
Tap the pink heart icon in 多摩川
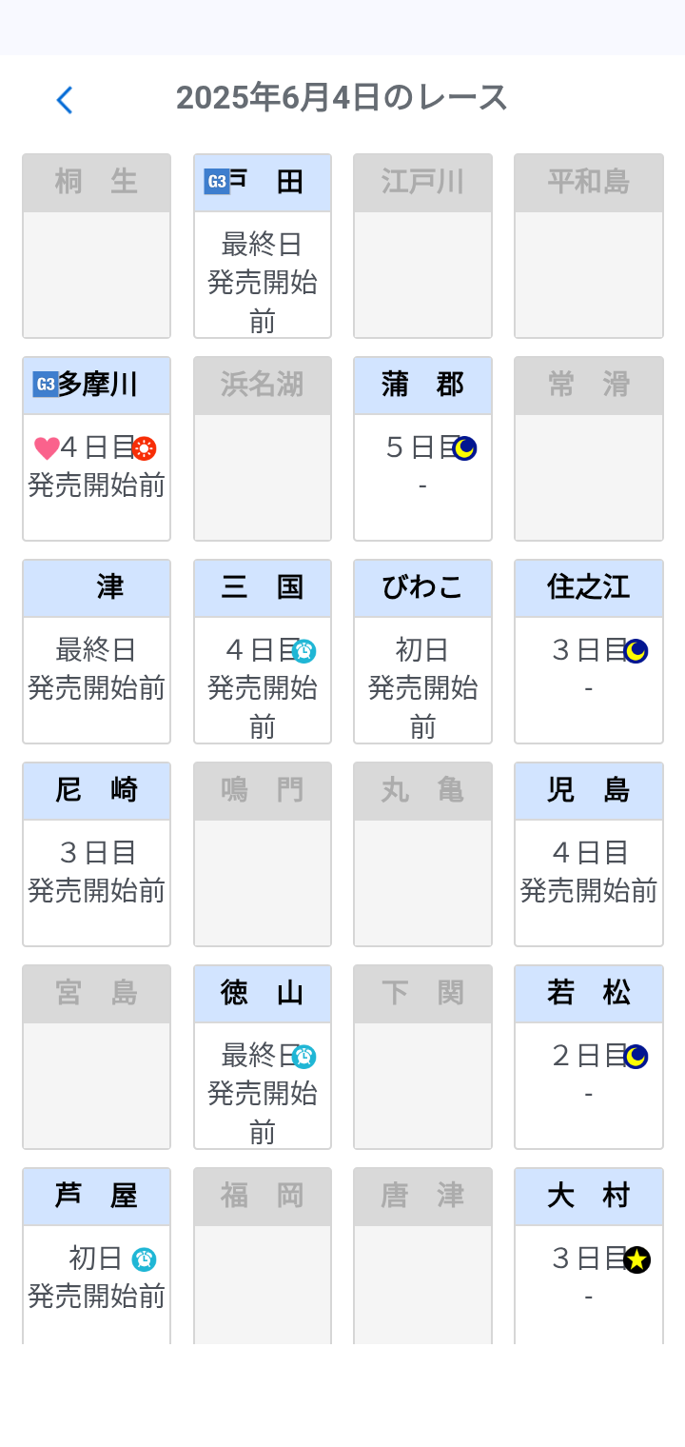coord(46,448)
